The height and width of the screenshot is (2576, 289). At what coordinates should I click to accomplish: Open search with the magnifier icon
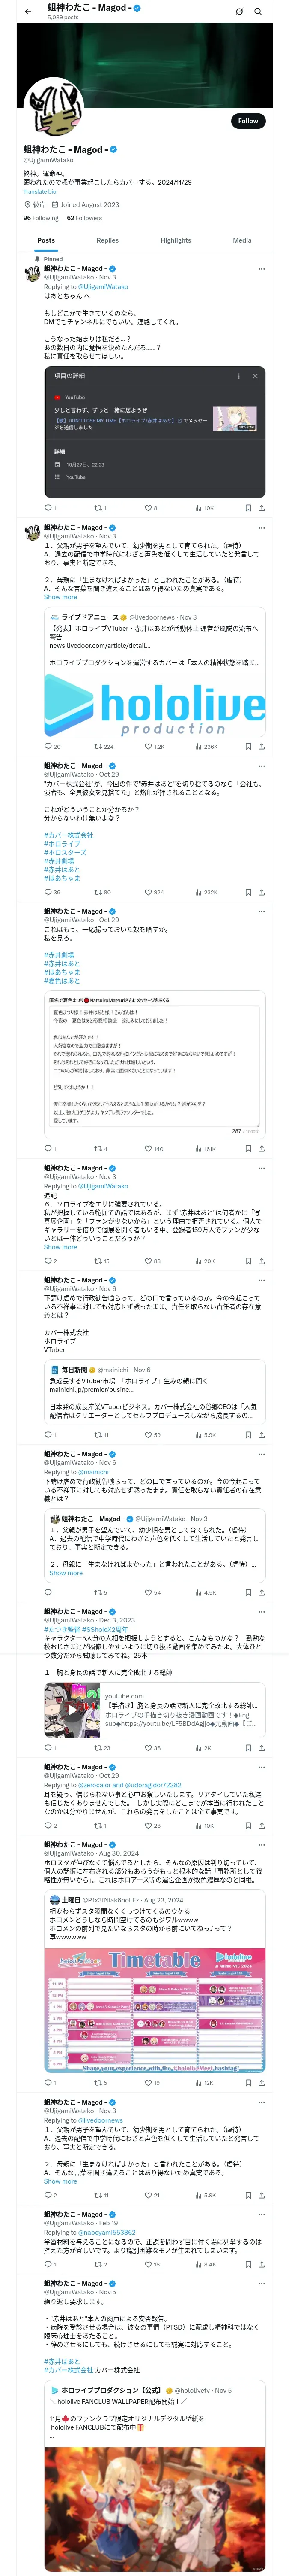pos(258,12)
